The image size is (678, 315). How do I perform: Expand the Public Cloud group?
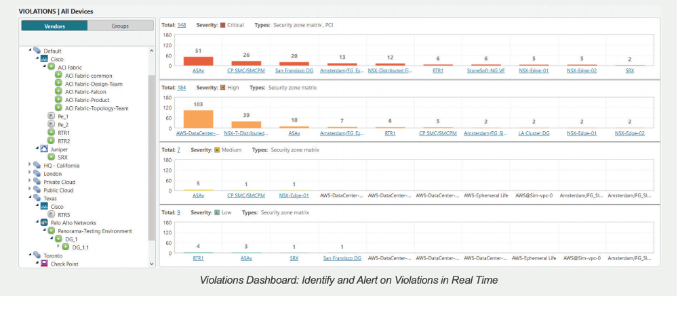pyautogui.click(x=31, y=189)
